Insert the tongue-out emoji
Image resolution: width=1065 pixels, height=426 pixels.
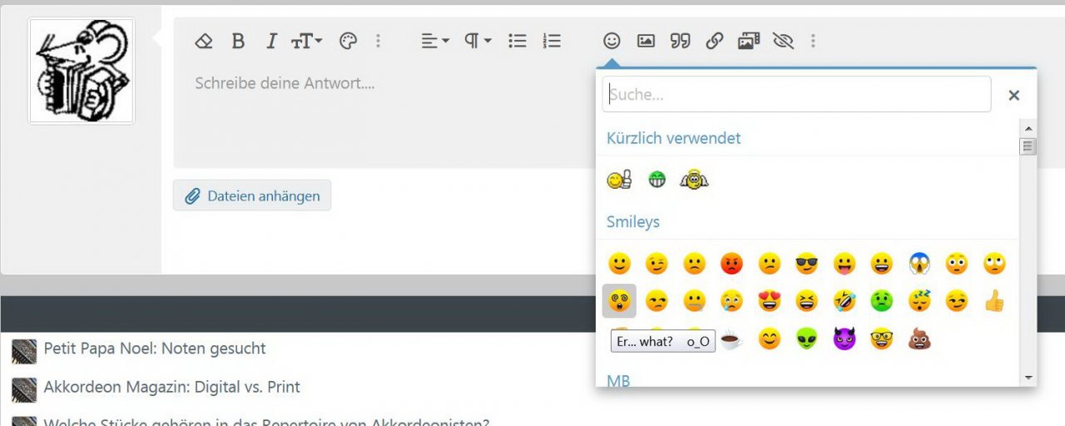845,265
